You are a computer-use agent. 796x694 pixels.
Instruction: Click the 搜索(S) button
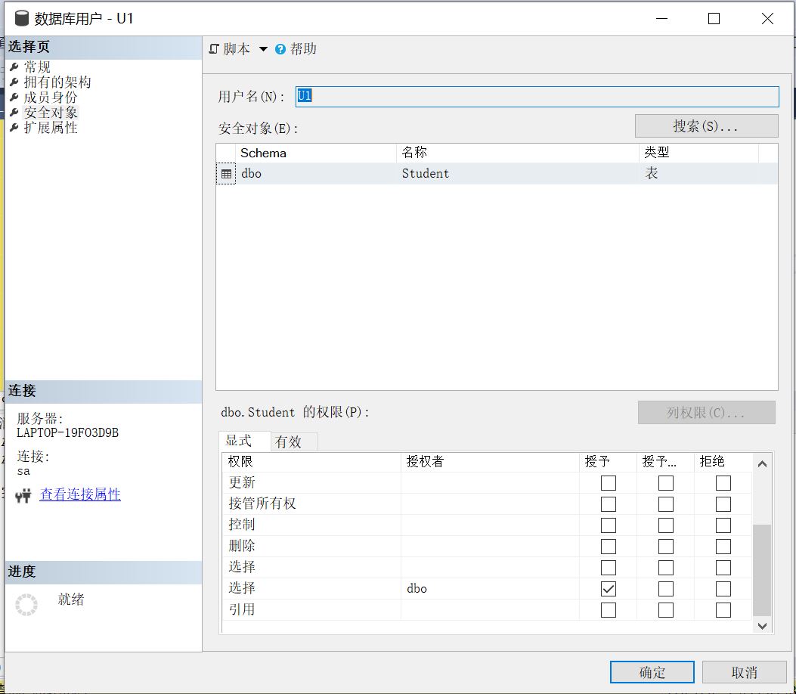click(705, 125)
